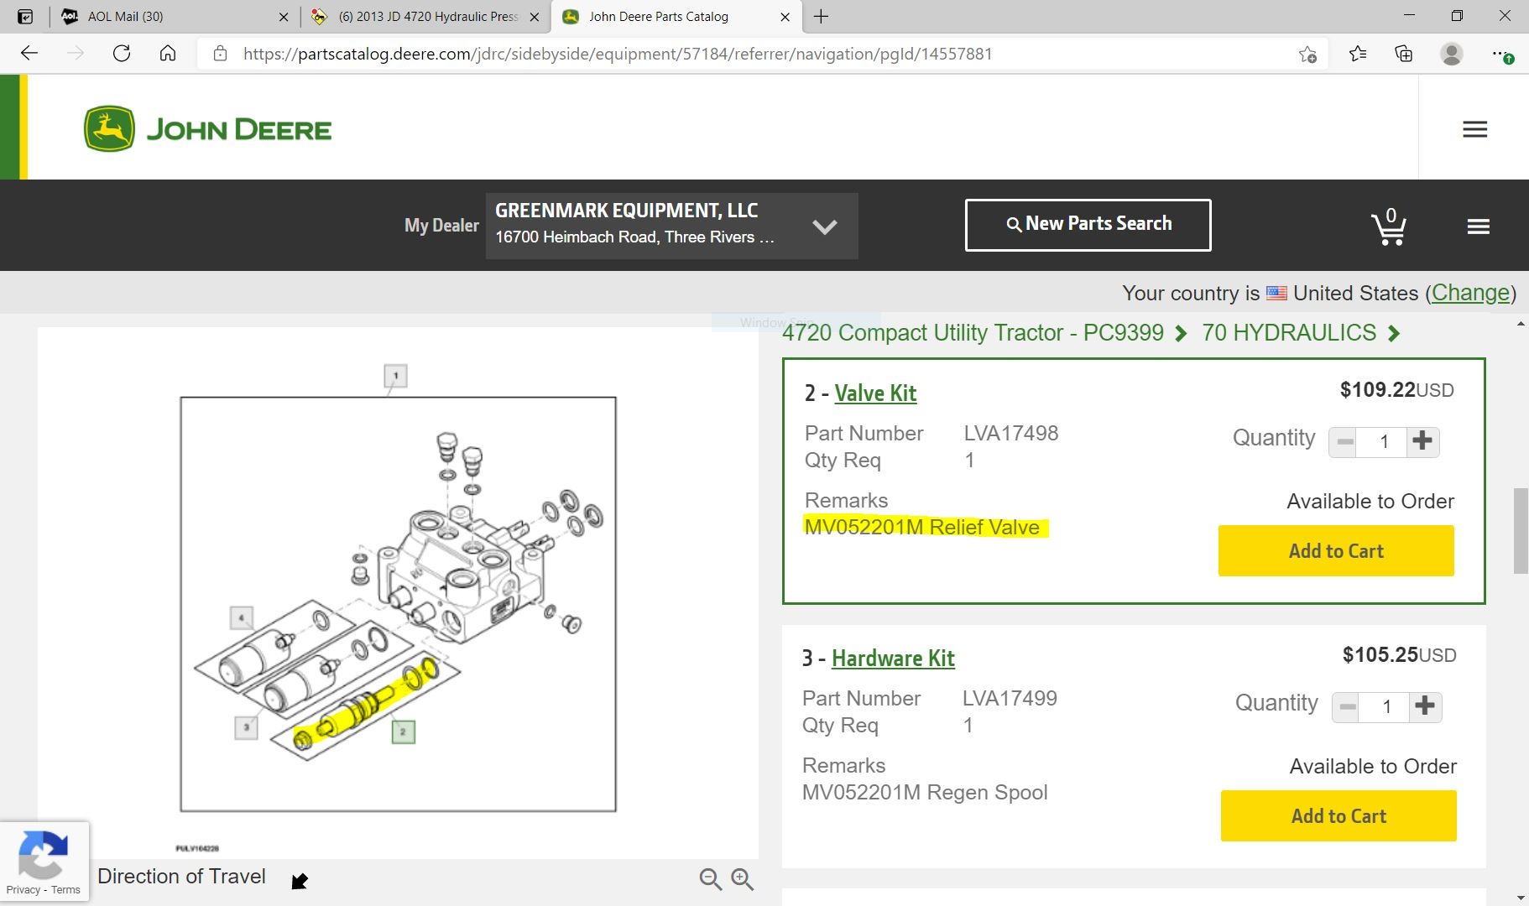Select callout 3 in the diagram

[246, 727]
